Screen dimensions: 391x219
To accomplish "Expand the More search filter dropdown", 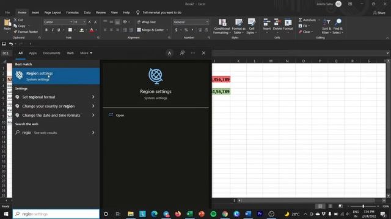I will pyautogui.click(x=86, y=53).
